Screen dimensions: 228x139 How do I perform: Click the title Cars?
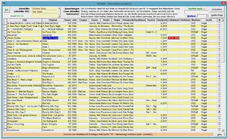[x=9, y=127]
